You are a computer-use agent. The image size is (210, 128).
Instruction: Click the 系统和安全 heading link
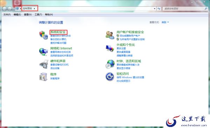[58, 32]
